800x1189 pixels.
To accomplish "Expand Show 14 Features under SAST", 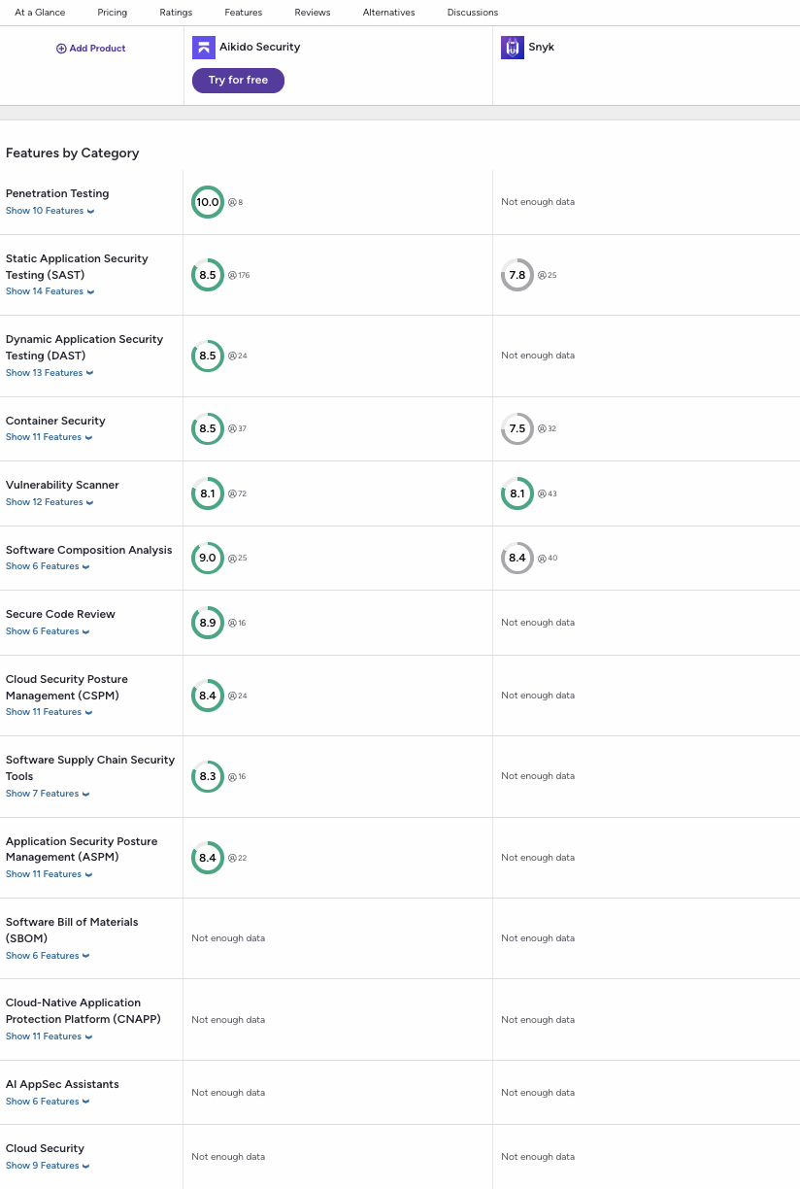I will [x=50, y=291].
